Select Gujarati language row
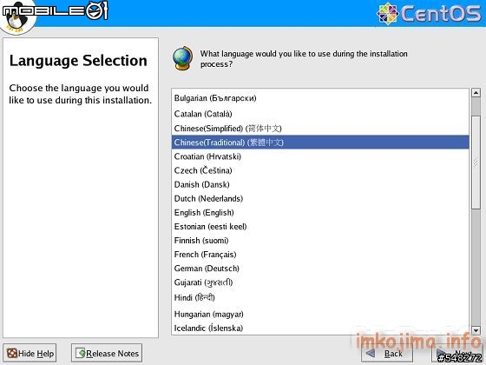Viewport: 486px width, 365px height. 320,282
